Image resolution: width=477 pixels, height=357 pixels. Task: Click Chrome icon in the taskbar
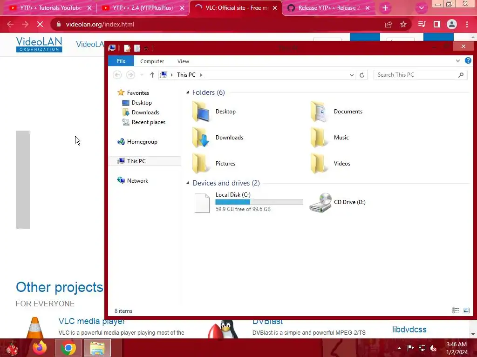coord(68,348)
